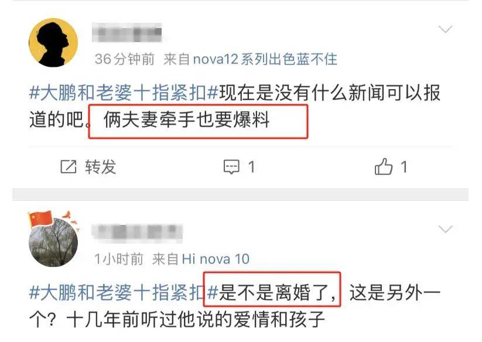Follow the Hi nova 10 source link
This screenshot has width=482, height=342.
pos(216,259)
